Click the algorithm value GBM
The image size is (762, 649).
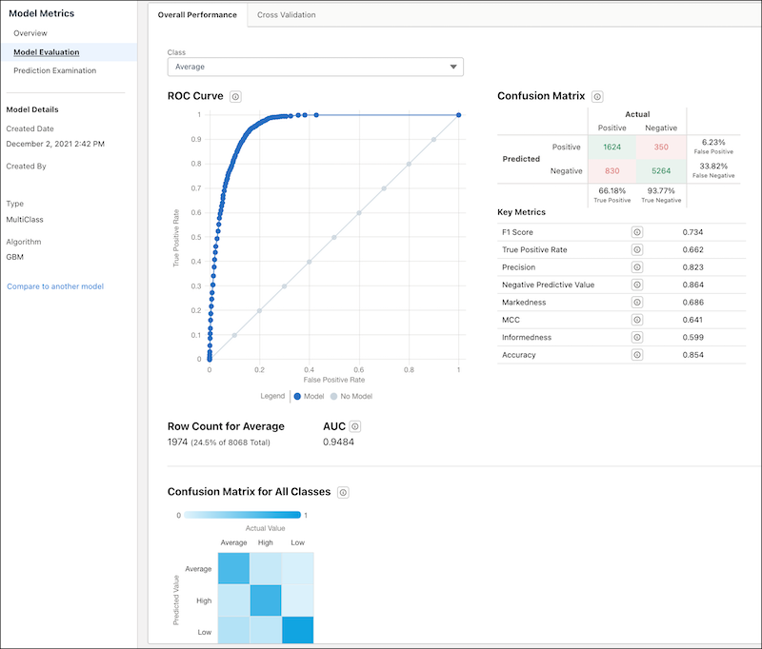point(14,257)
